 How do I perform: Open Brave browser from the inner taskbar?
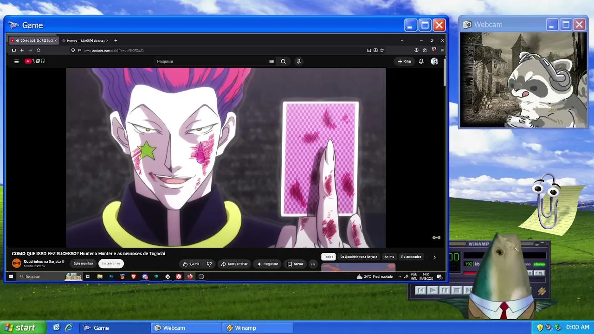[134, 276]
